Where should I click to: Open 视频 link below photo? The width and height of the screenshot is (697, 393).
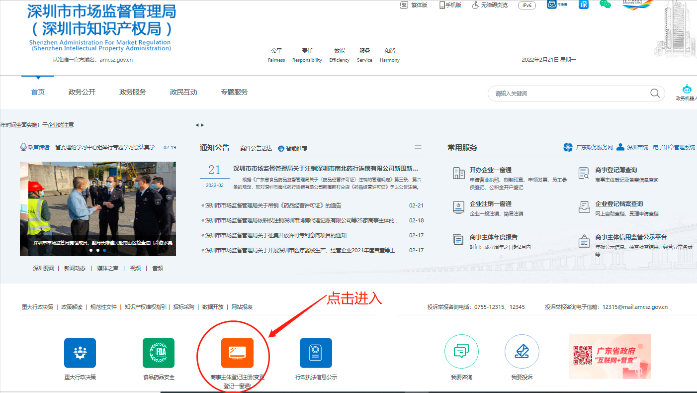[x=135, y=268]
